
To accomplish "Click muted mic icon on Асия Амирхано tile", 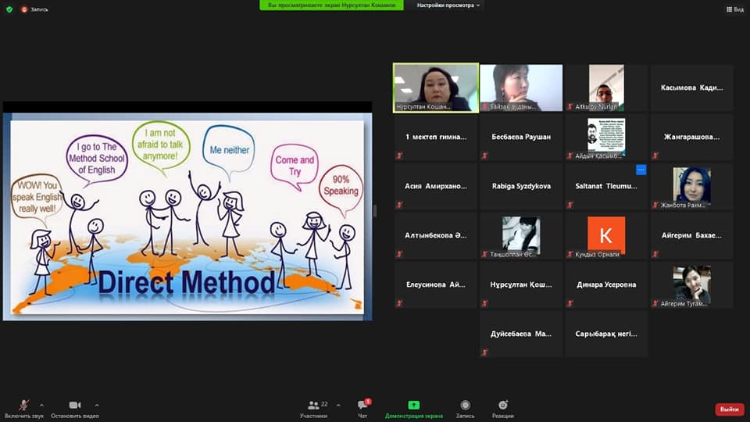I will coord(399,205).
